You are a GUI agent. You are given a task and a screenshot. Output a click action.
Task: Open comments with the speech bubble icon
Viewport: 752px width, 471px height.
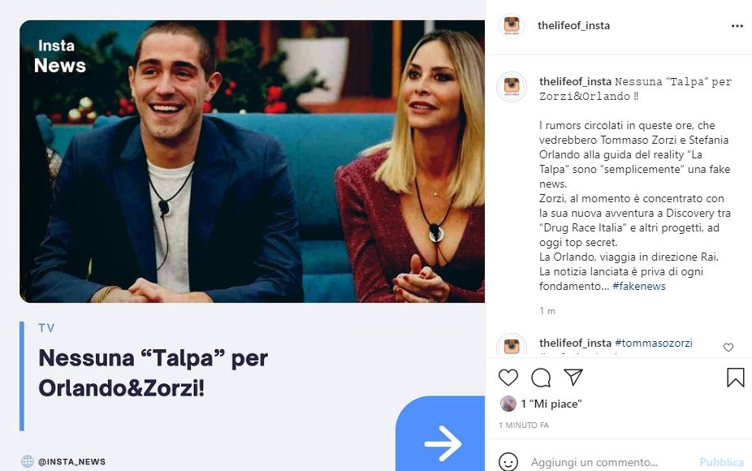tap(541, 378)
